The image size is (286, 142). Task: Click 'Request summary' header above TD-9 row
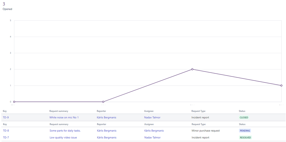coord(59,111)
